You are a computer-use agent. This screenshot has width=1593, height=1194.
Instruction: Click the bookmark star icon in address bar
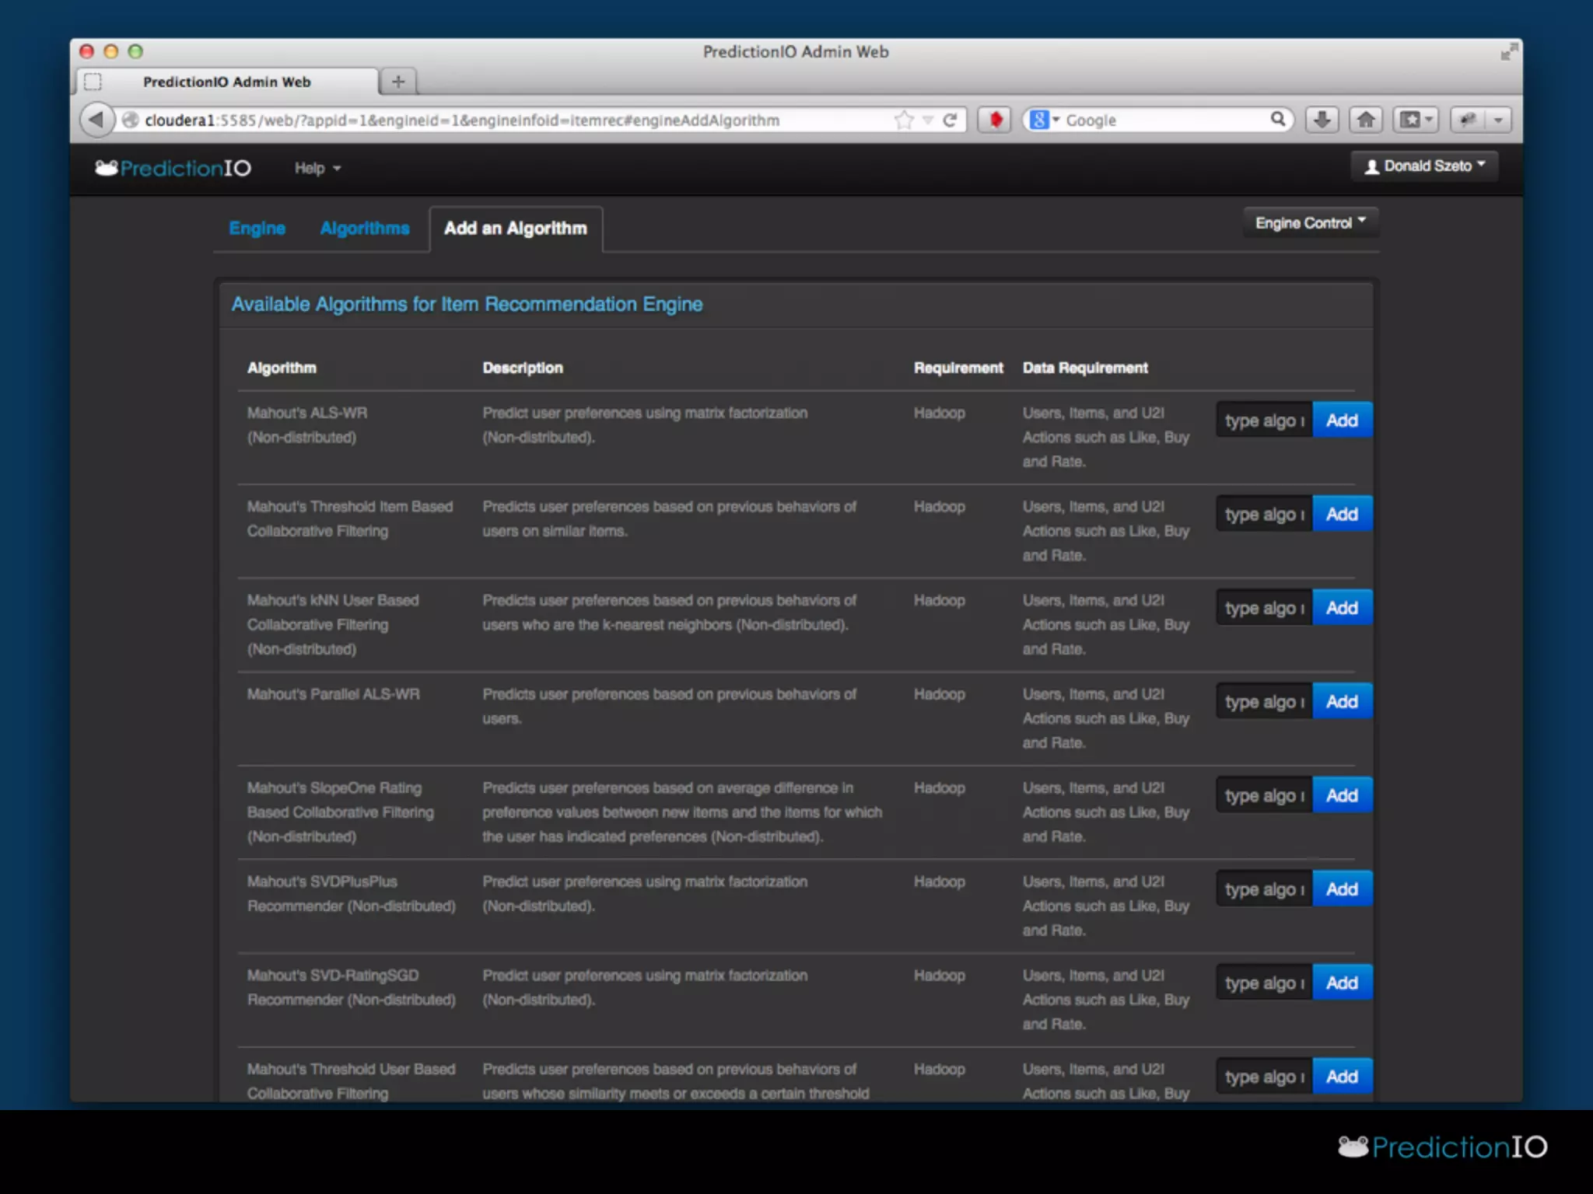(903, 120)
